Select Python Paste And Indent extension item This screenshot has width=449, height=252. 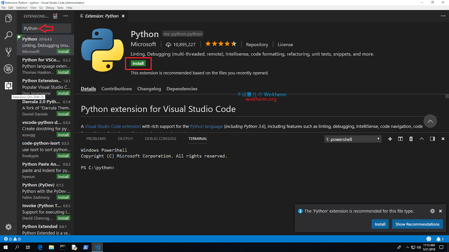click(x=45, y=170)
